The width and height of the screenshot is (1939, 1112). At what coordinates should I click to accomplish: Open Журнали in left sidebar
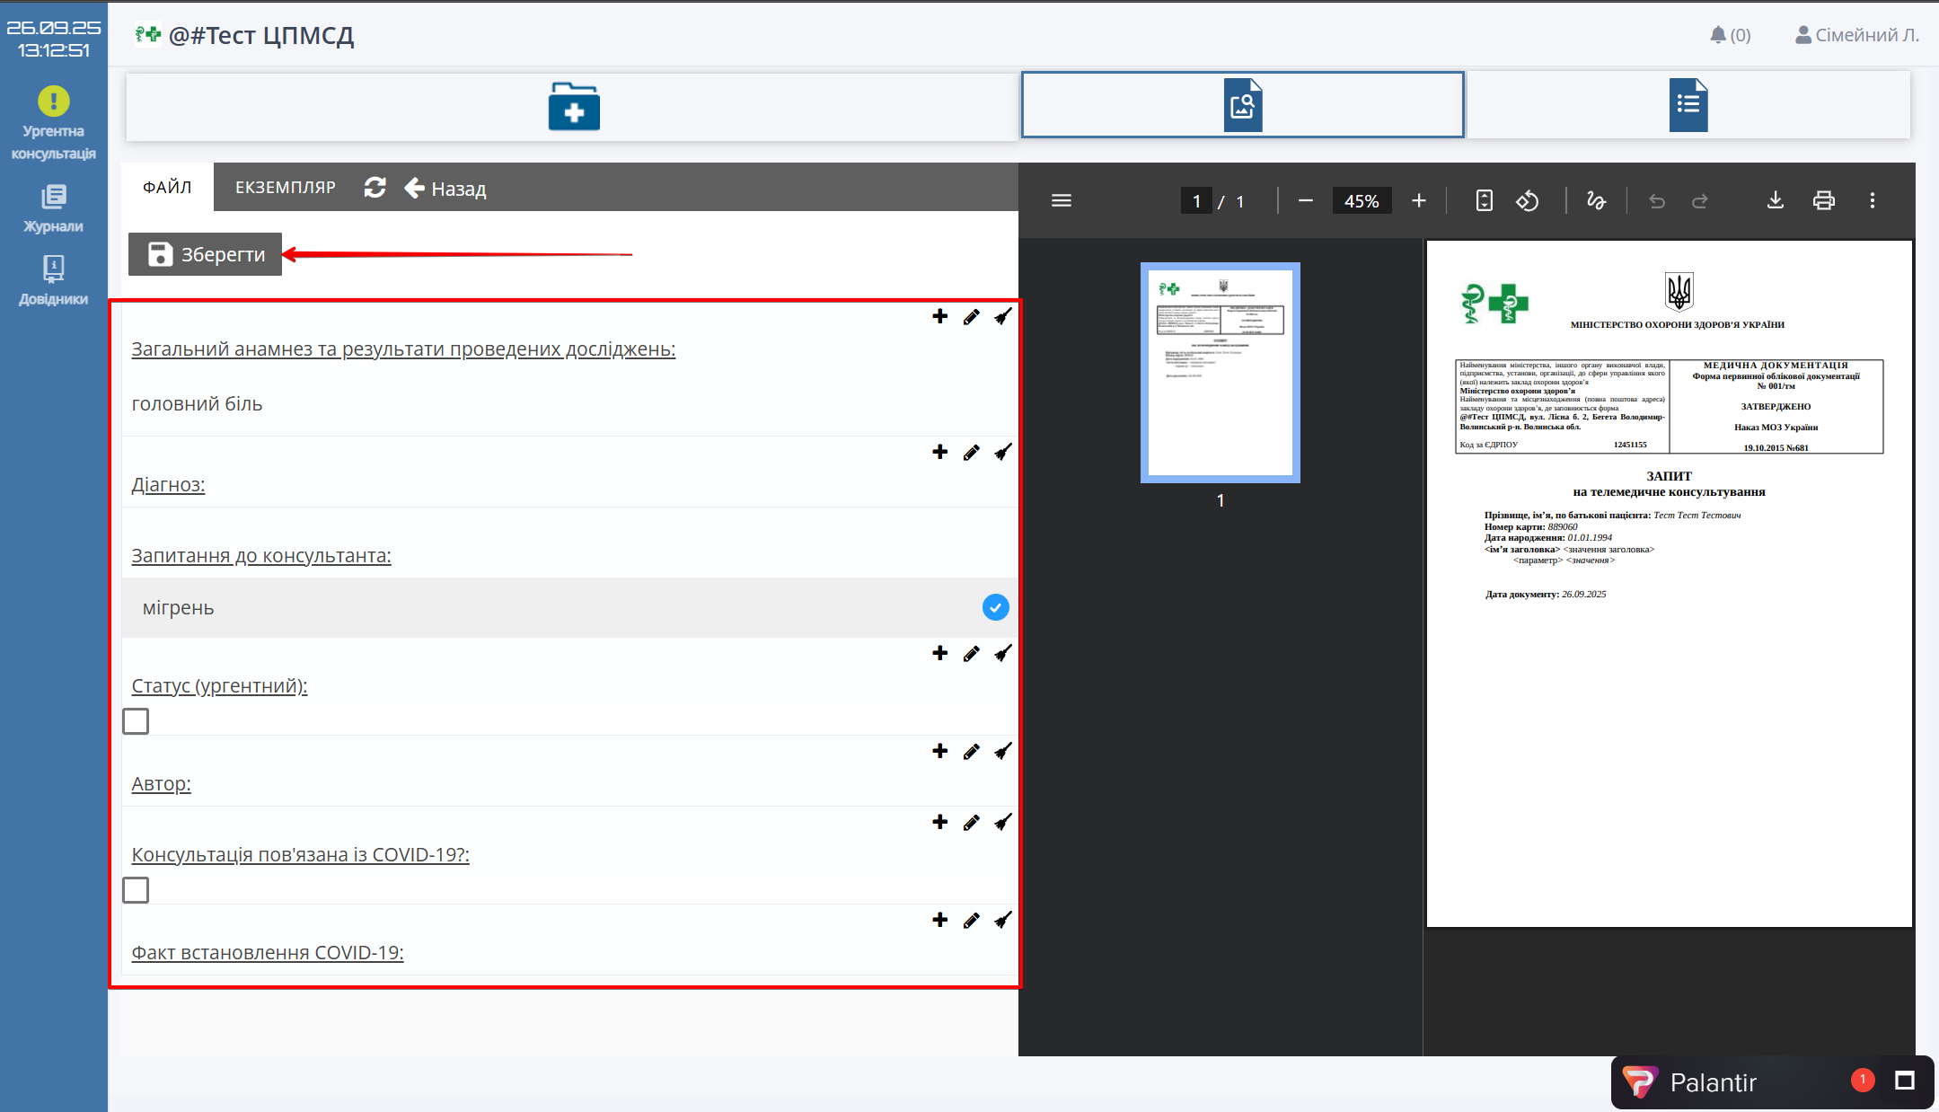click(x=53, y=208)
